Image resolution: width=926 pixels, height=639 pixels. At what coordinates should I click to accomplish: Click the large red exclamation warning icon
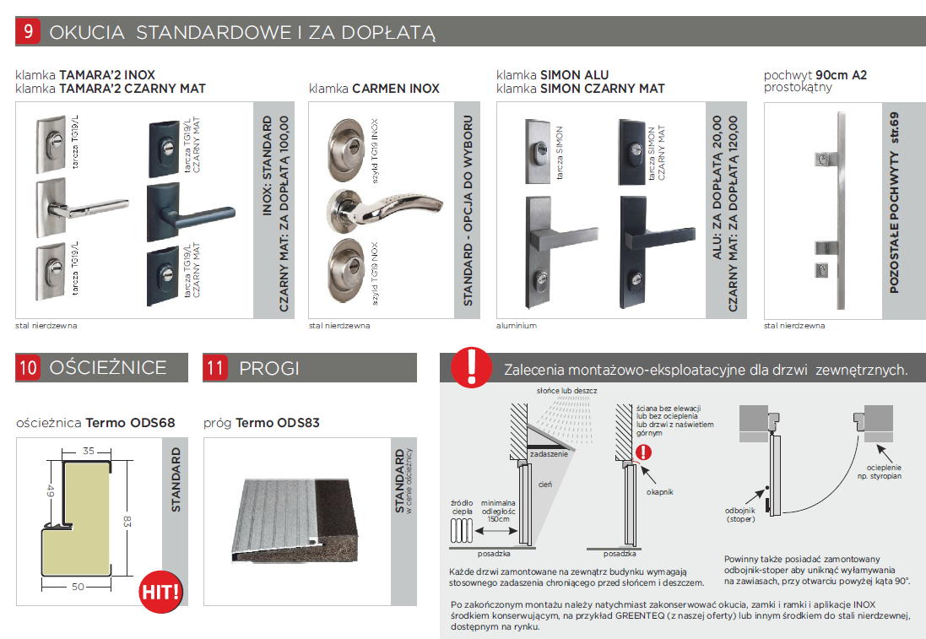coord(467,366)
